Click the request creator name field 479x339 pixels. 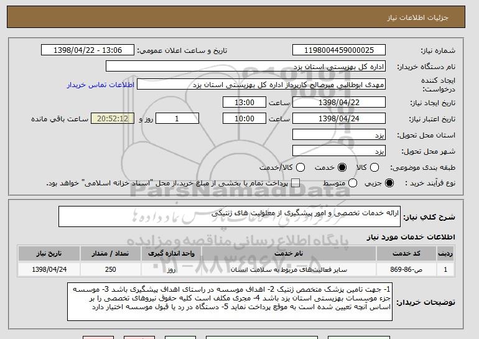[261, 85]
